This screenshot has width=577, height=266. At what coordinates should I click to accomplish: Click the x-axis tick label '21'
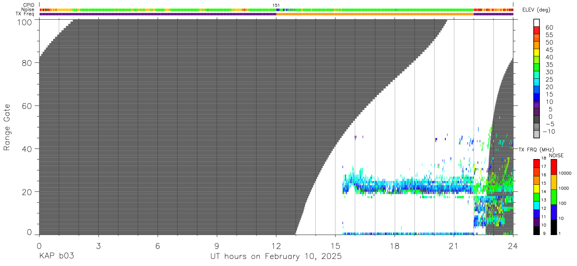(x=453, y=246)
